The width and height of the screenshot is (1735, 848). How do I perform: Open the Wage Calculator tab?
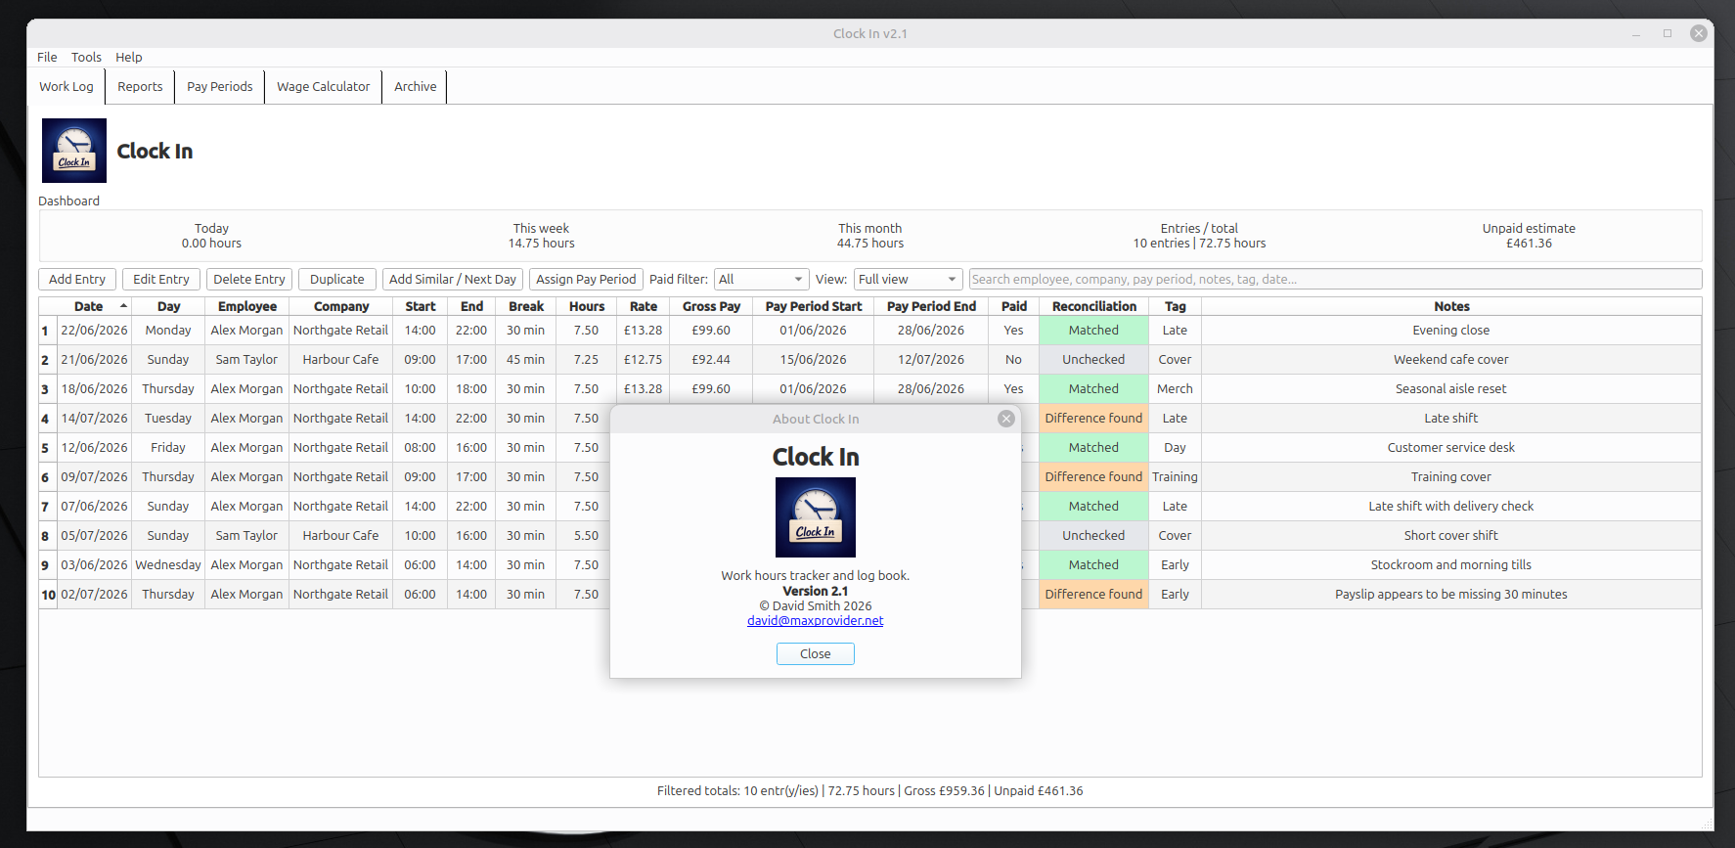324,87
